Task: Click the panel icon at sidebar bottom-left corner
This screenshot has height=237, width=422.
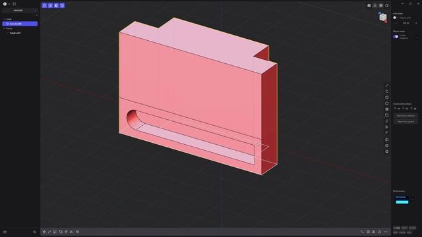Action: pyautogui.click(x=5, y=232)
